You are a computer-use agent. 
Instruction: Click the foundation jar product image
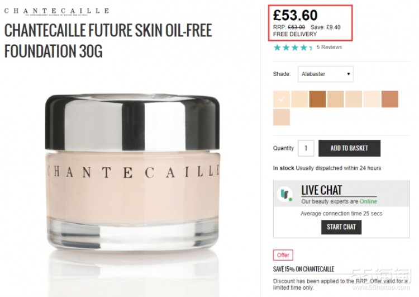[132, 173]
